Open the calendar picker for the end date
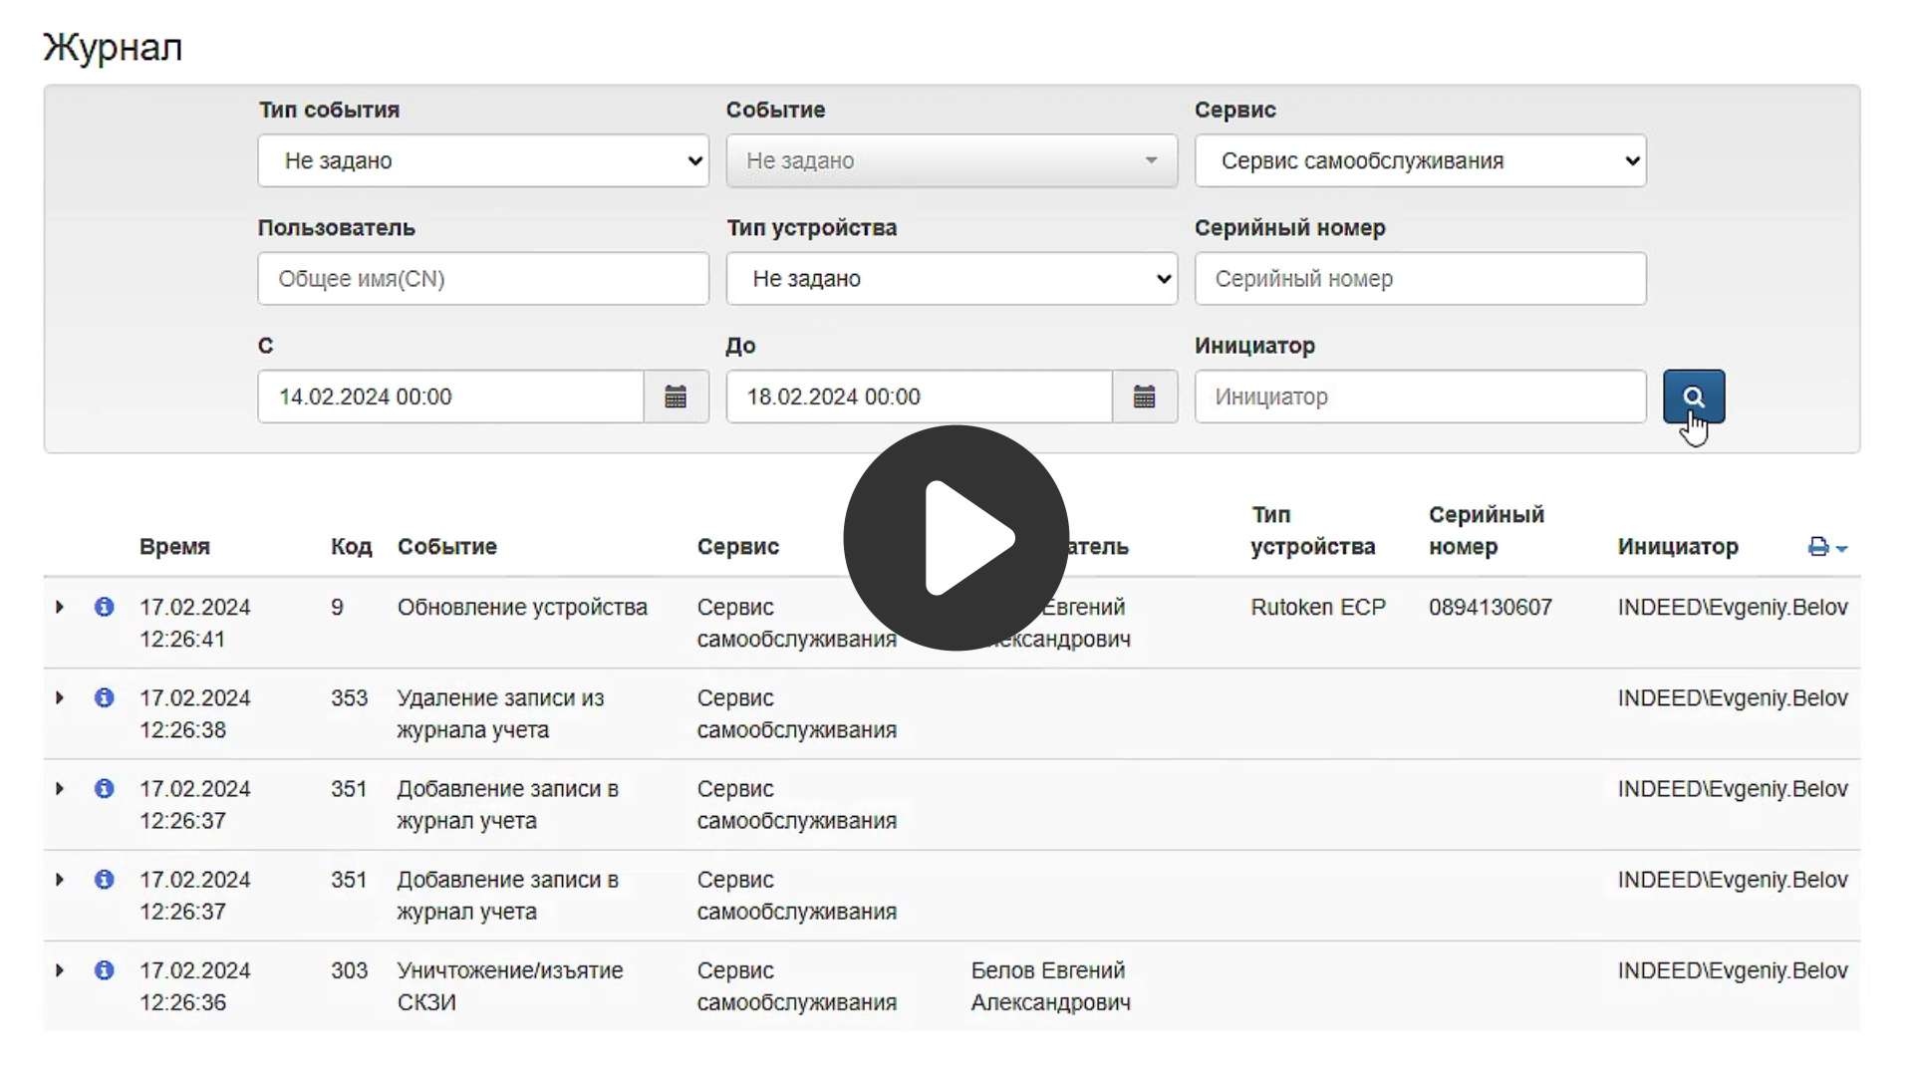This screenshot has height=1076, width=1913. (x=1144, y=397)
